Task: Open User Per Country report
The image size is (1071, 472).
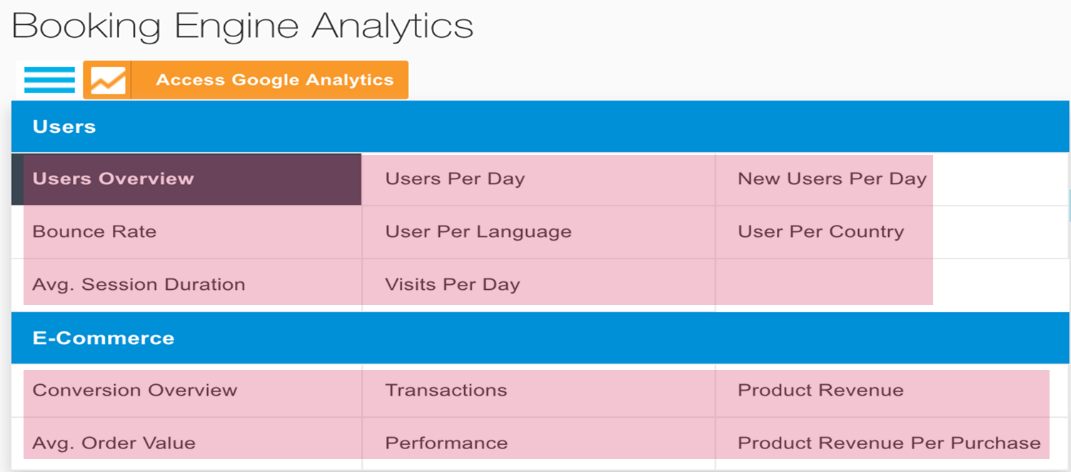Action: 892,232
